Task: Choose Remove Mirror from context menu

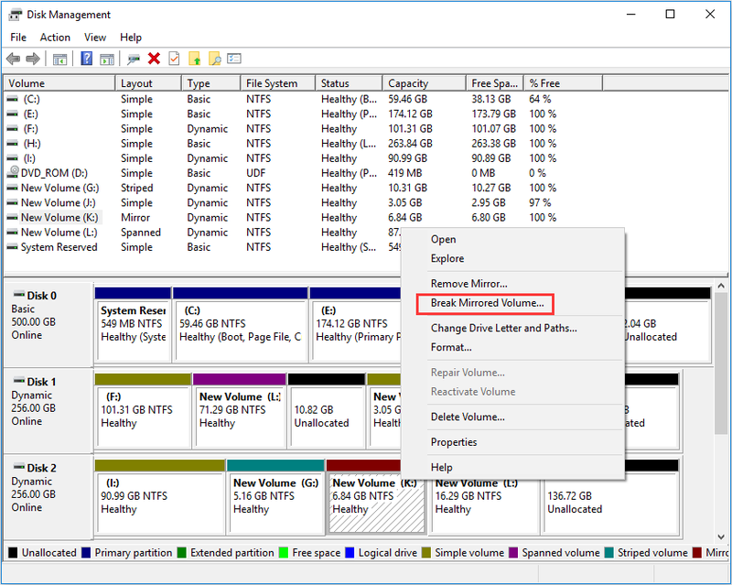Action: [x=468, y=284]
